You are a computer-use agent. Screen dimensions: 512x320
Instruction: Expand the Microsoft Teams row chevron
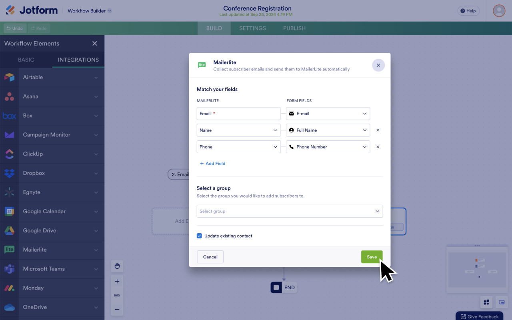(96, 269)
